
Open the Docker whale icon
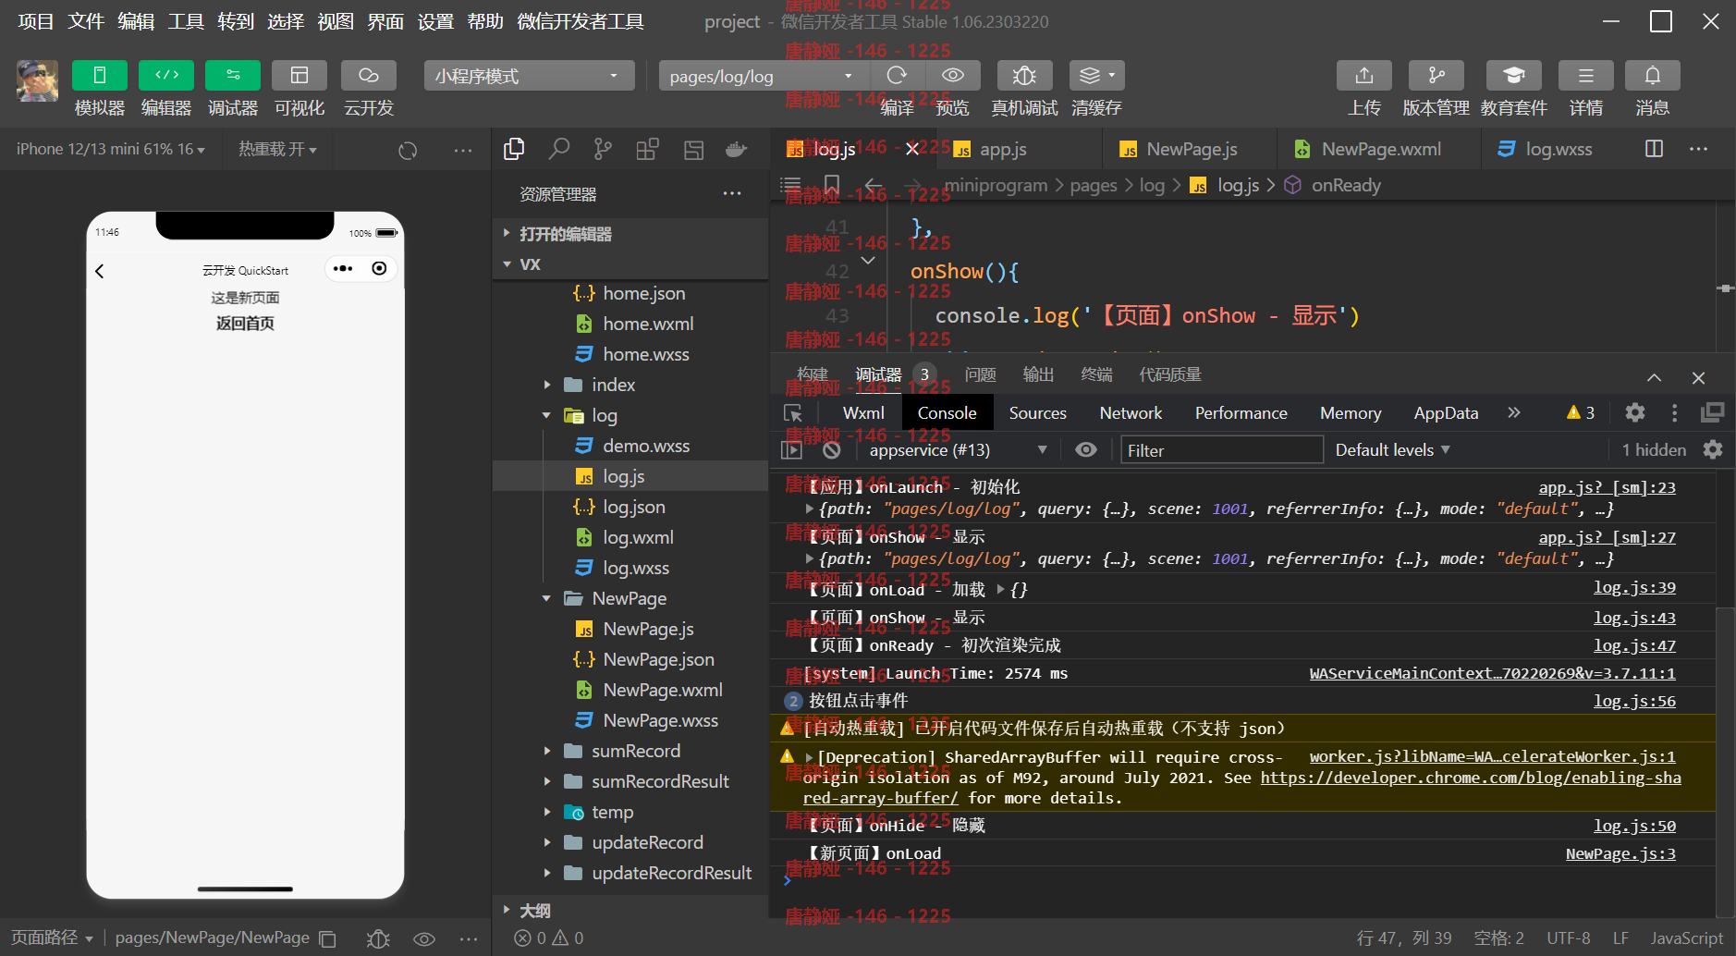[x=737, y=149]
